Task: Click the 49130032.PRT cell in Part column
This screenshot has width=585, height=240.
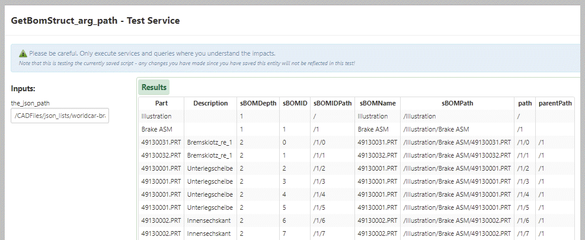Action: click(161, 155)
